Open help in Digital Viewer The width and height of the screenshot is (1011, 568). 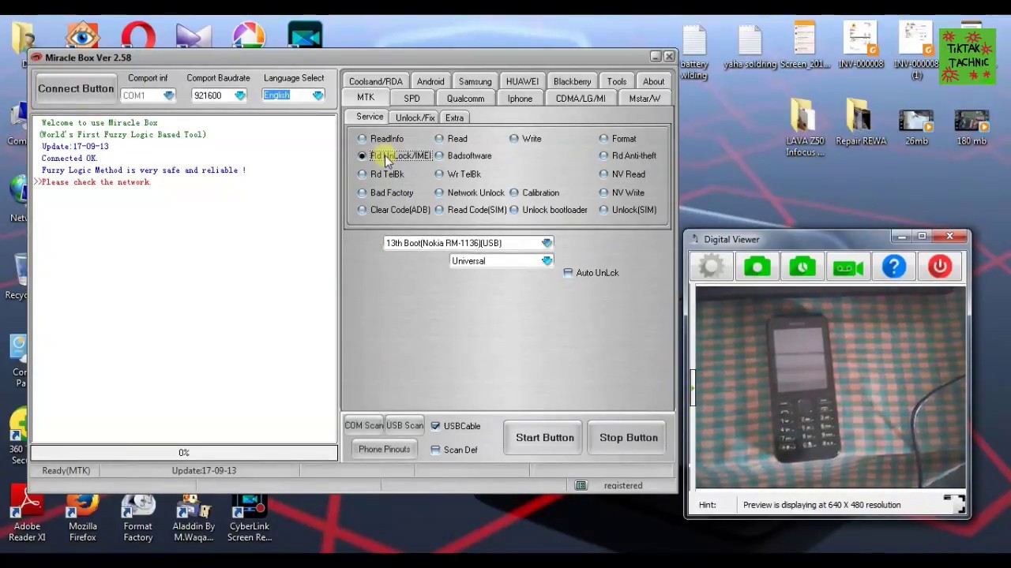pos(894,267)
